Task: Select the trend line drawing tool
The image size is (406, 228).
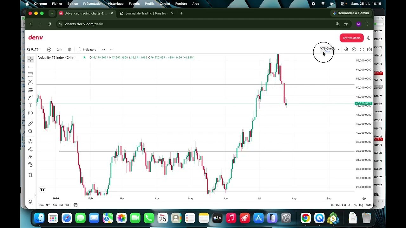Action: [30, 67]
